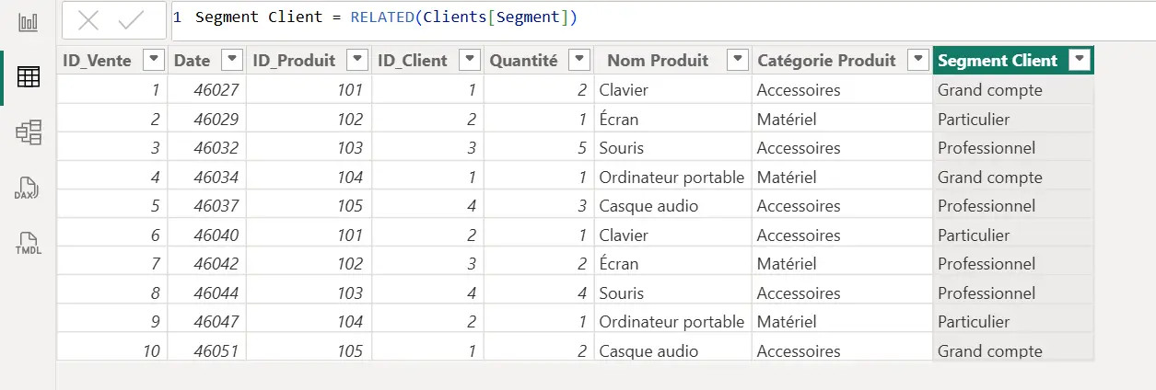Click Quantité value 5 in the 46032 row
The height and width of the screenshot is (390, 1156).
tap(582, 148)
